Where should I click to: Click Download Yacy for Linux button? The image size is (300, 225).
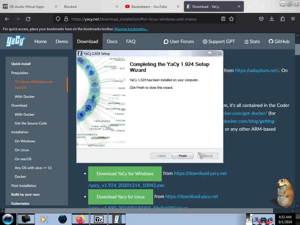coord(121,197)
